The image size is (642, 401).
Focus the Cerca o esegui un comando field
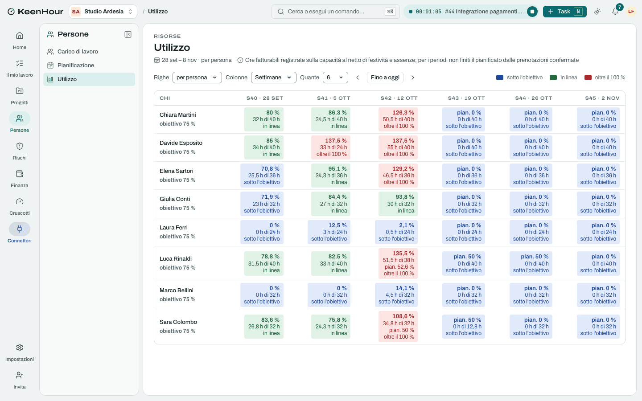click(336, 12)
